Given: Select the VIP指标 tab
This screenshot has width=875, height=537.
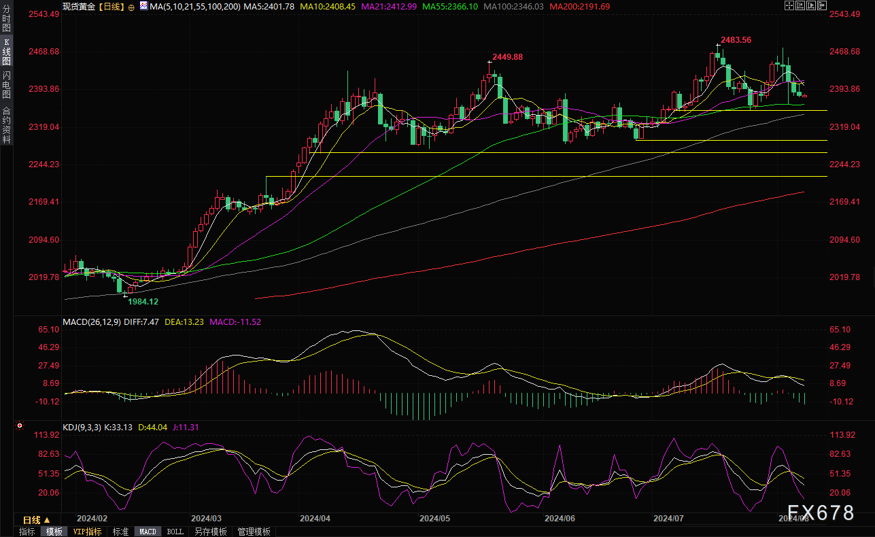Looking at the screenshot, I should (87, 532).
